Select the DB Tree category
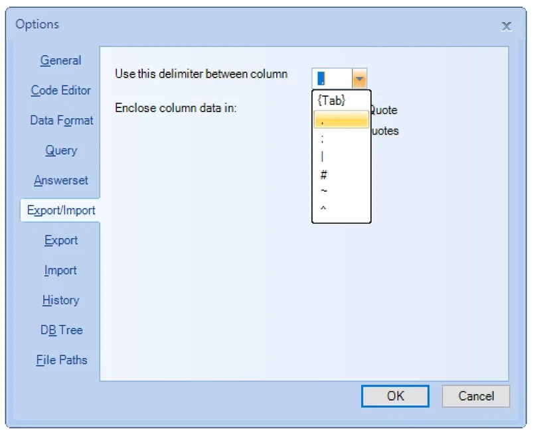The width and height of the screenshot is (557, 433). 60,330
